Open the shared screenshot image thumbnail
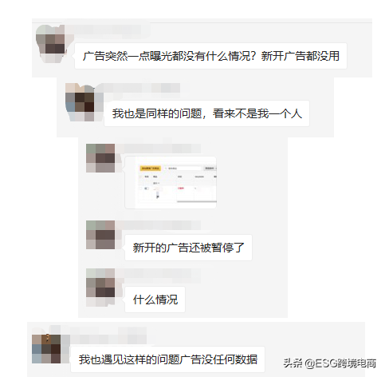This screenshot has height=377, width=385. pos(171,183)
